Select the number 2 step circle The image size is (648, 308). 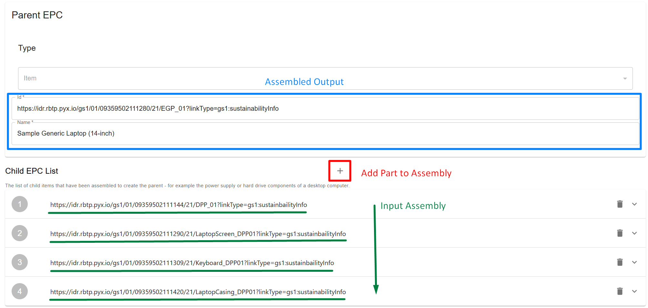20,233
